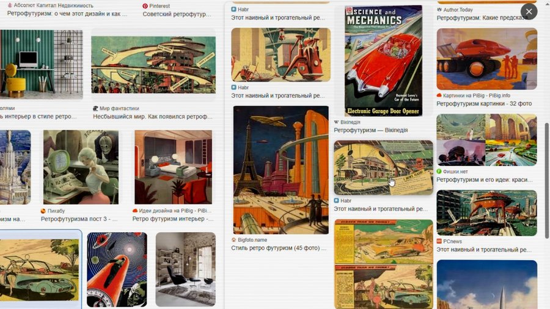Click the PCnews red favicon
550x309 pixels.
[x=439, y=241]
